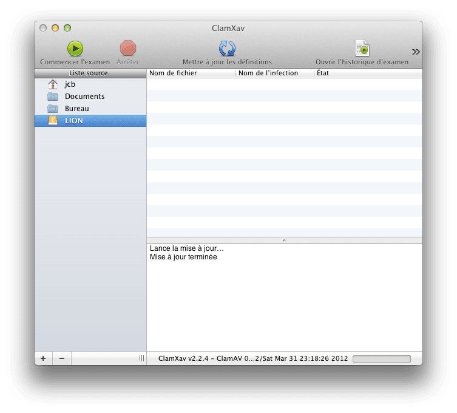Click the jcb house icon

point(53,84)
